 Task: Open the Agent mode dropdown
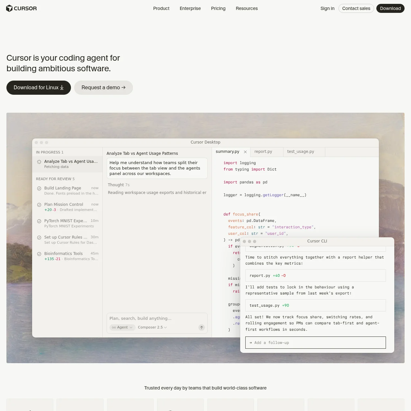tap(122, 327)
